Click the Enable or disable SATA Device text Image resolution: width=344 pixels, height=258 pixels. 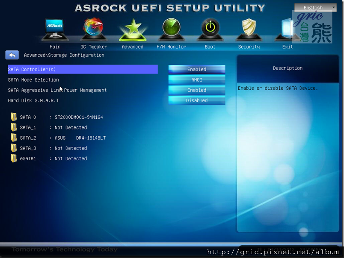click(x=278, y=88)
